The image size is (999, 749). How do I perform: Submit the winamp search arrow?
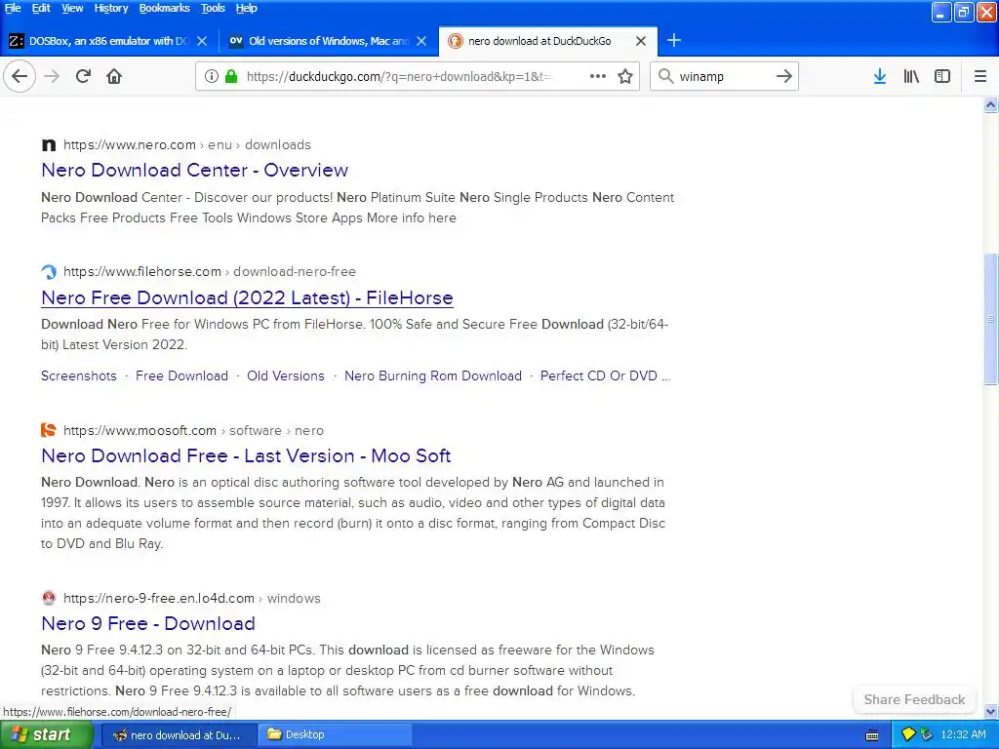click(784, 76)
